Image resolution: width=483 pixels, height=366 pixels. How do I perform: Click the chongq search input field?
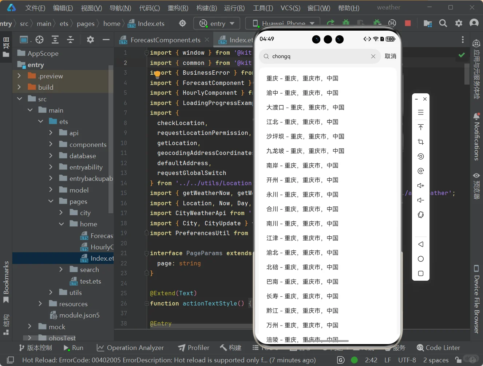(x=320, y=56)
